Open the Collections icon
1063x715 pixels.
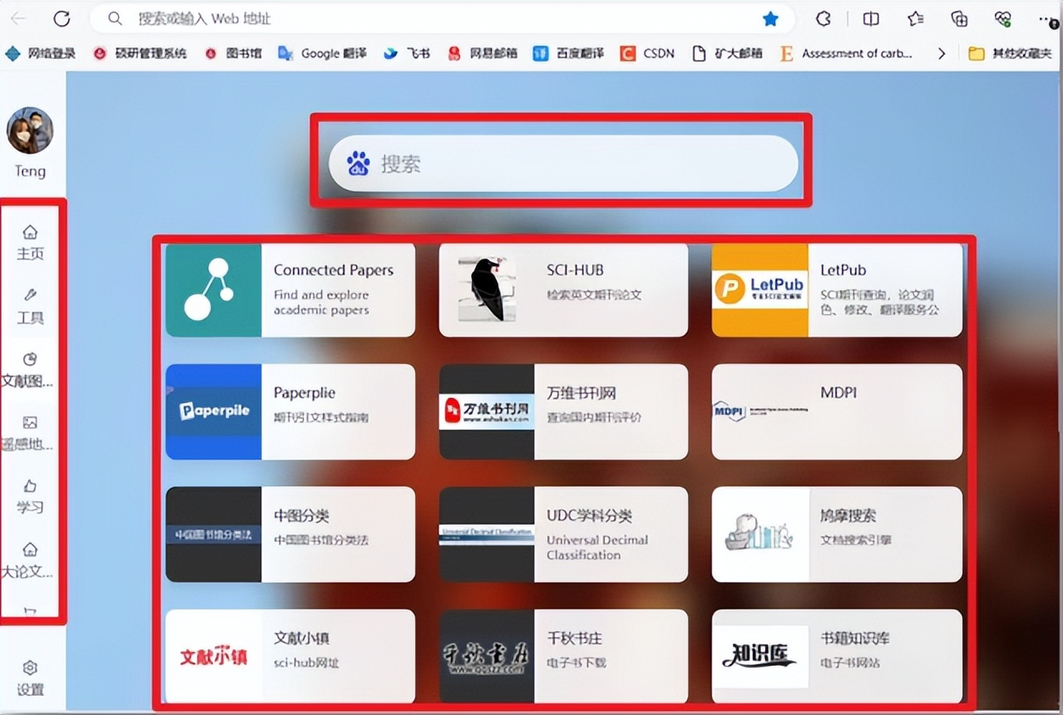point(960,18)
